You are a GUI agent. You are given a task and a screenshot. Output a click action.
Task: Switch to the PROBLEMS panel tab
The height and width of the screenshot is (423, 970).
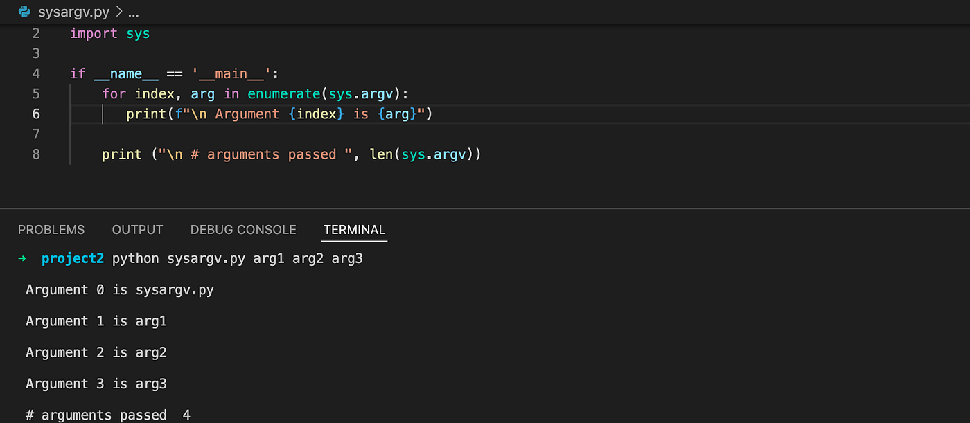[51, 229]
